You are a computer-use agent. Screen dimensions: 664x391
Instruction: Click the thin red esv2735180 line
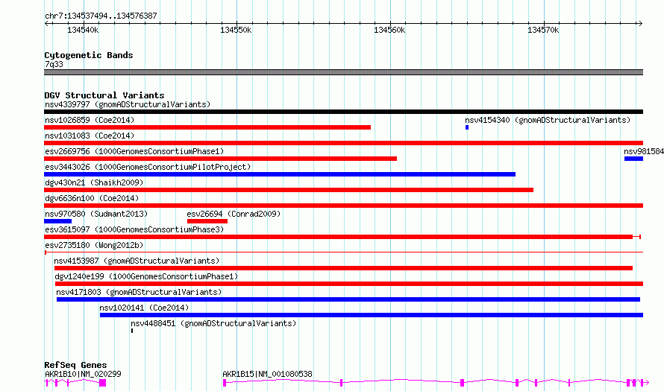tap(343, 252)
